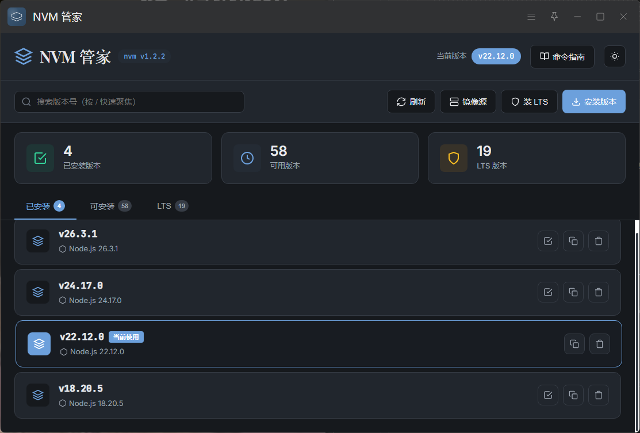The image size is (640, 433).
Task: Click the Node.js 22.12.0 subtitle text
Action: 97,351
